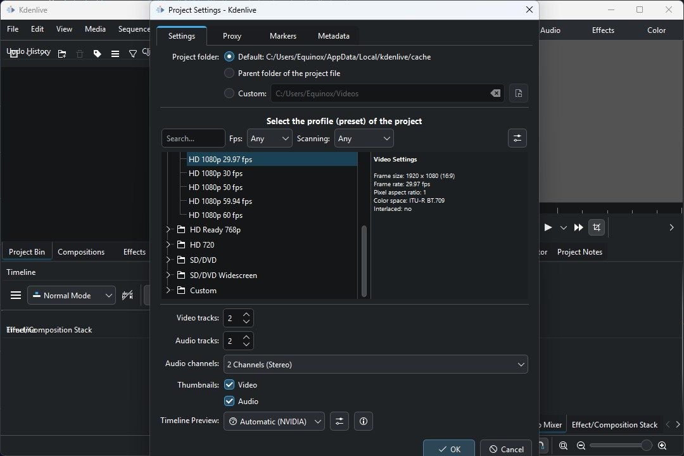Viewport: 684px width, 456px height.
Task: Select the Settings tab
Action: 182,36
